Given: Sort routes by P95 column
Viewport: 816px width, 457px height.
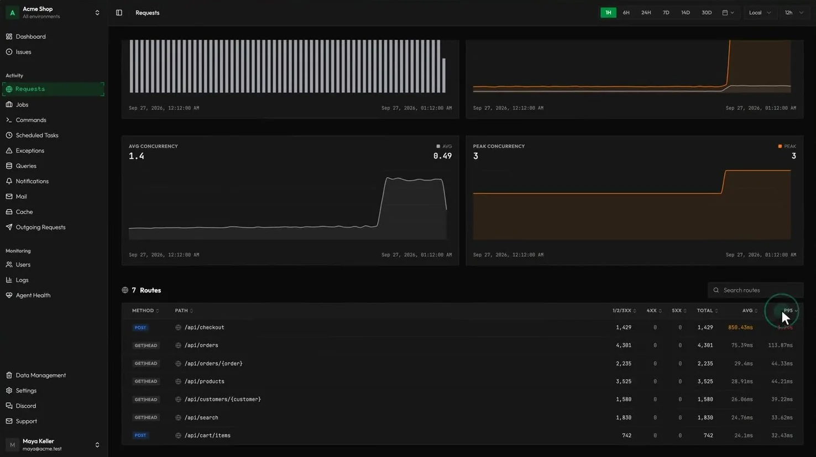Looking at the screenshot, I should (791, 311).
